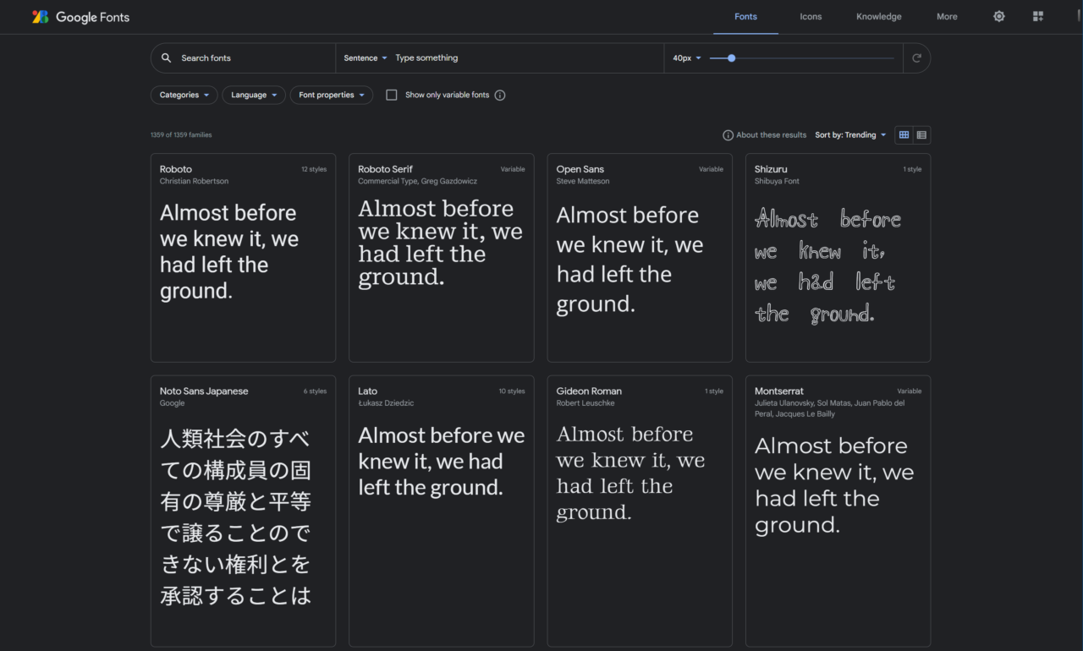Click Montserrat authors list text
1083x651 pixels.
point(829,408)
